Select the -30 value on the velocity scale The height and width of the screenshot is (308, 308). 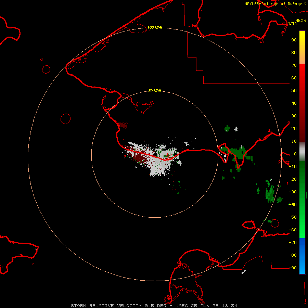(293, 192)
